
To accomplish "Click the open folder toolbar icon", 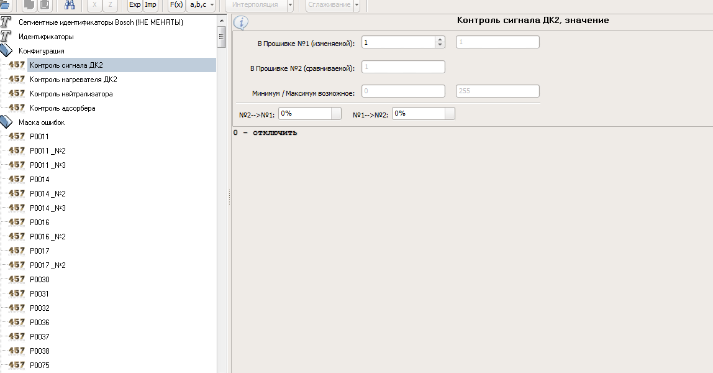I will [x=5, y=5].
